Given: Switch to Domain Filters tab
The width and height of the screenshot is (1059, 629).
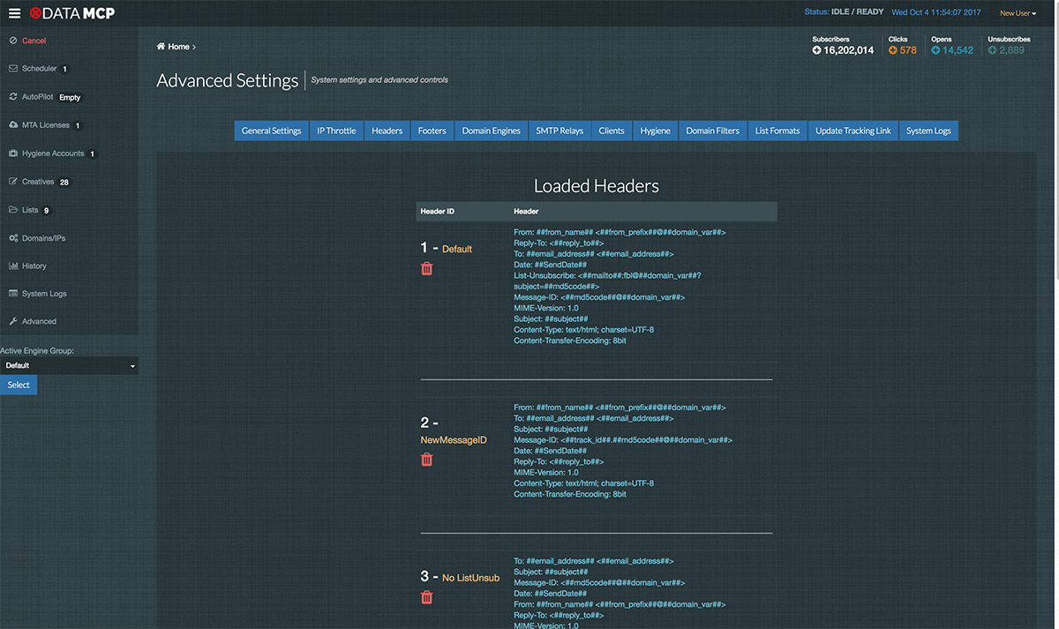Looking at the screenshot, I should click(713, 131).
